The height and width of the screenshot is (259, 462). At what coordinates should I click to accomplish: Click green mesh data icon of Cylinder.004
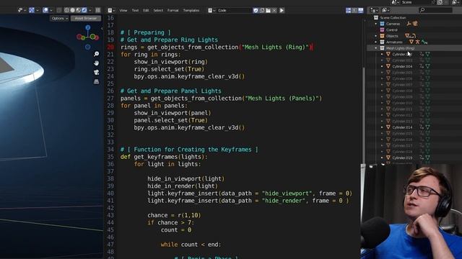(x=428, y=66)
